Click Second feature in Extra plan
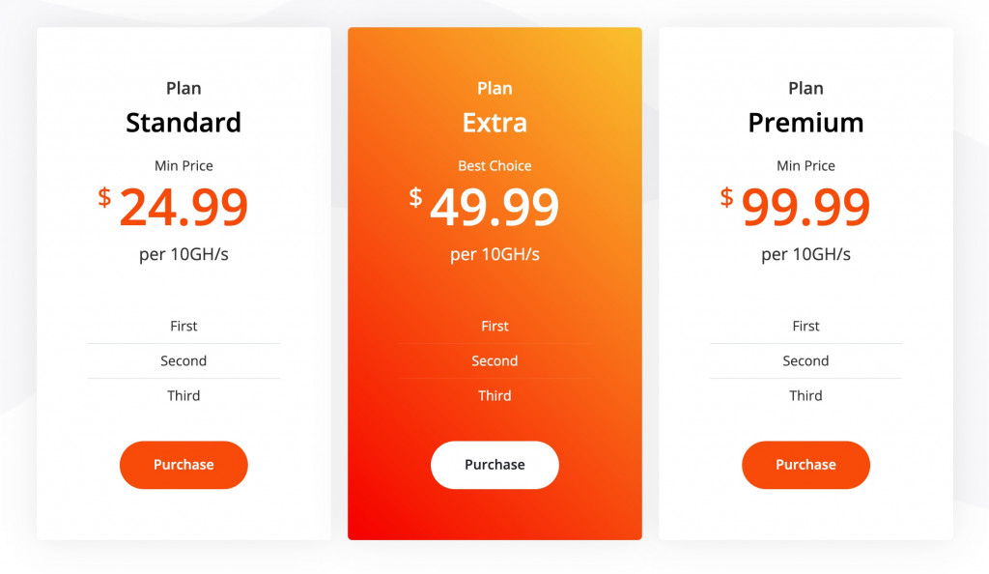The height and width of the screenshot is (574, 989). pyautogui.click(x=494, y=360)
